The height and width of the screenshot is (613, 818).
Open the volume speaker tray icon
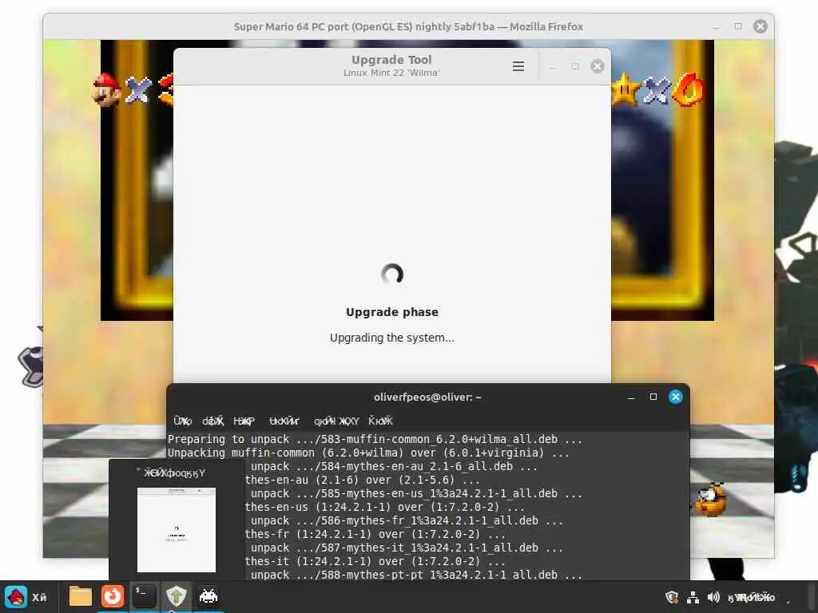point(713,597)
